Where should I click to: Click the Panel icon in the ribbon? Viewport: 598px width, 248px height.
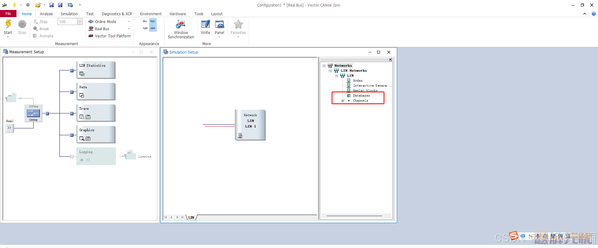tap(220, 24)
